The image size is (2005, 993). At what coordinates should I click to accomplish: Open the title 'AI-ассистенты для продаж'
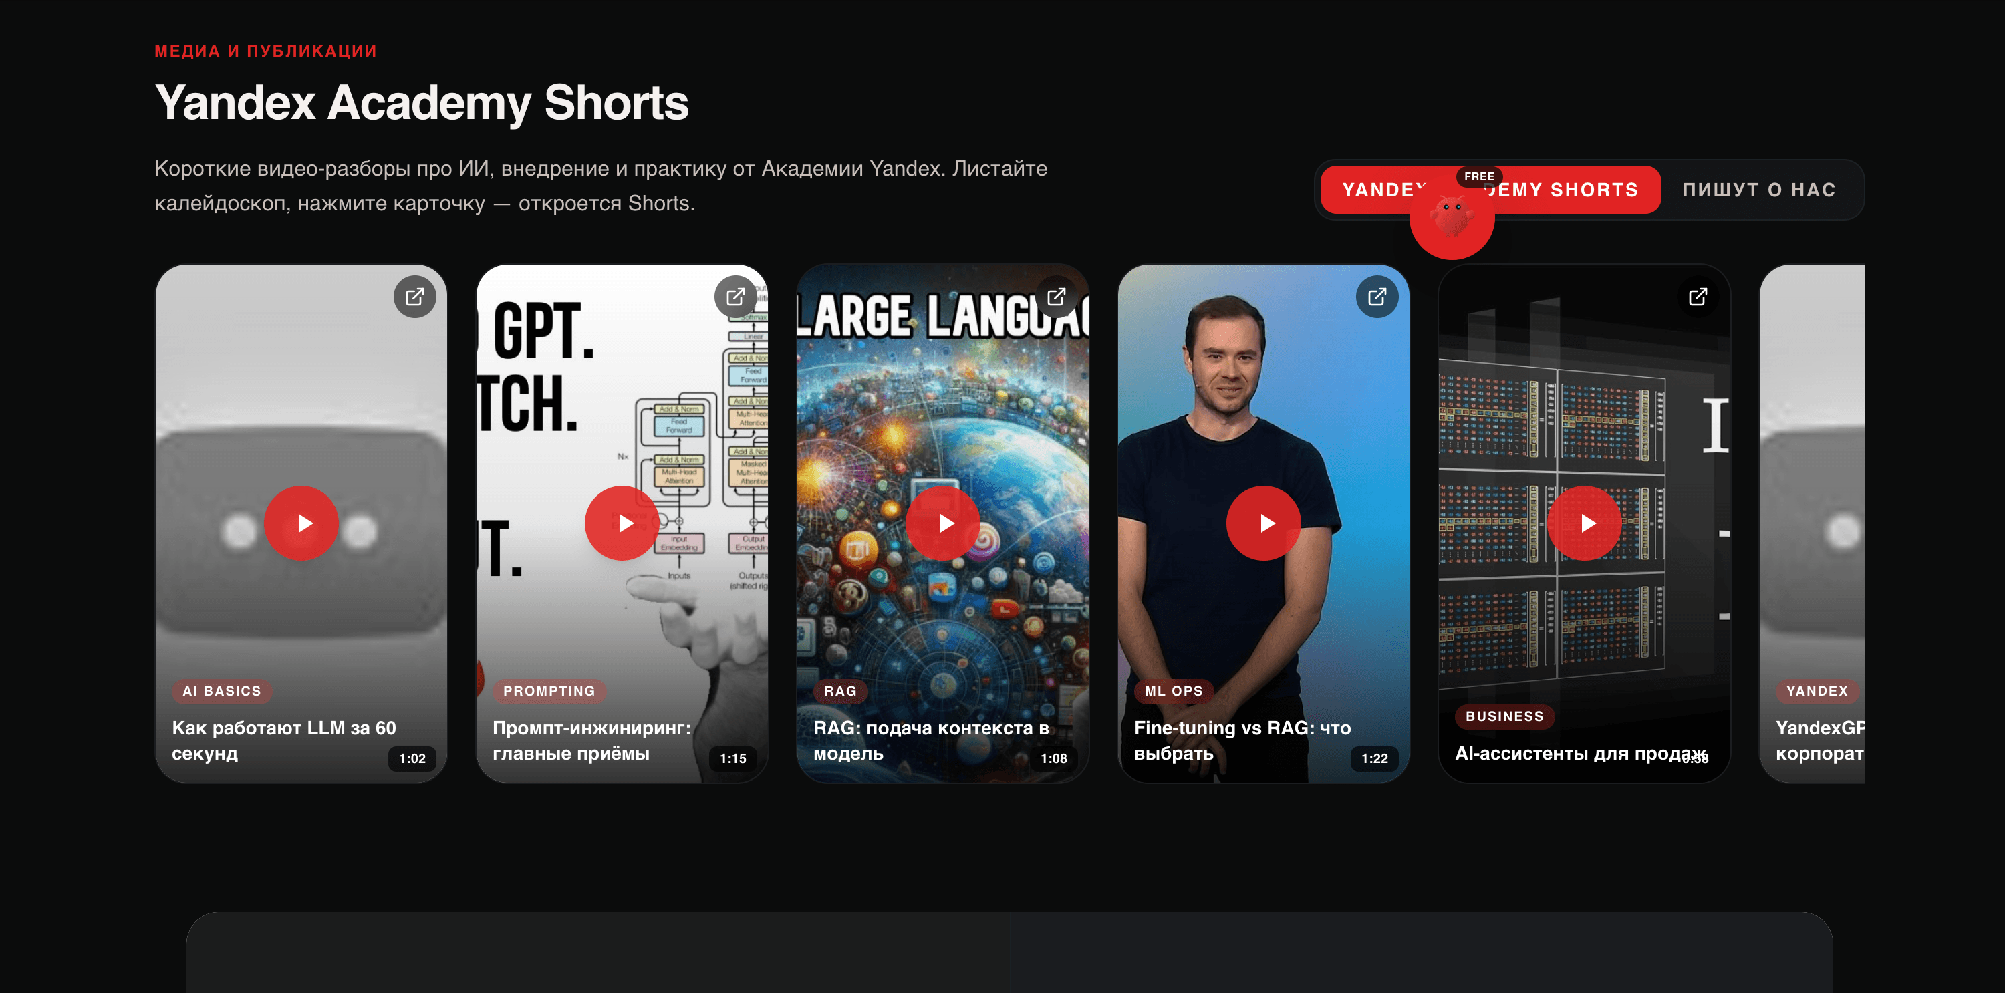coord(1580,753)
